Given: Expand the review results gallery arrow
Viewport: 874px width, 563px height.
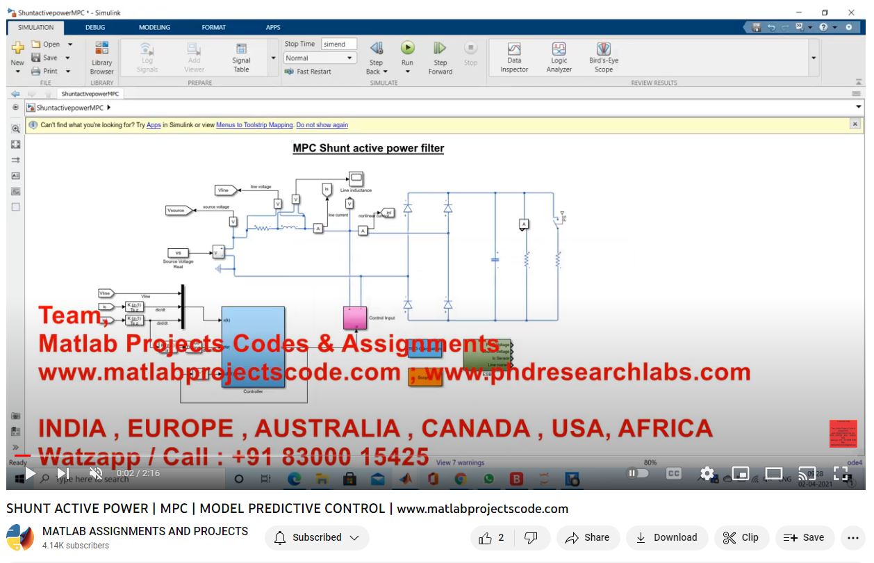Looking at the screenshot, I should click(814, 58).
